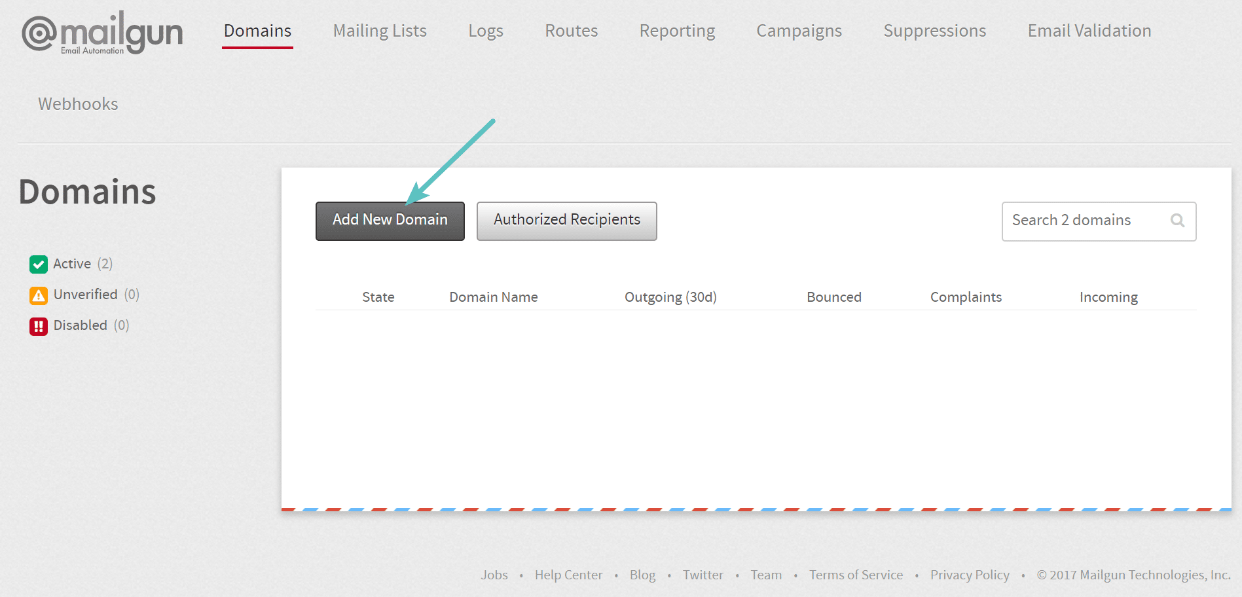View the Campaigns section
This screenshot has width=1242, height=597.
799,31
